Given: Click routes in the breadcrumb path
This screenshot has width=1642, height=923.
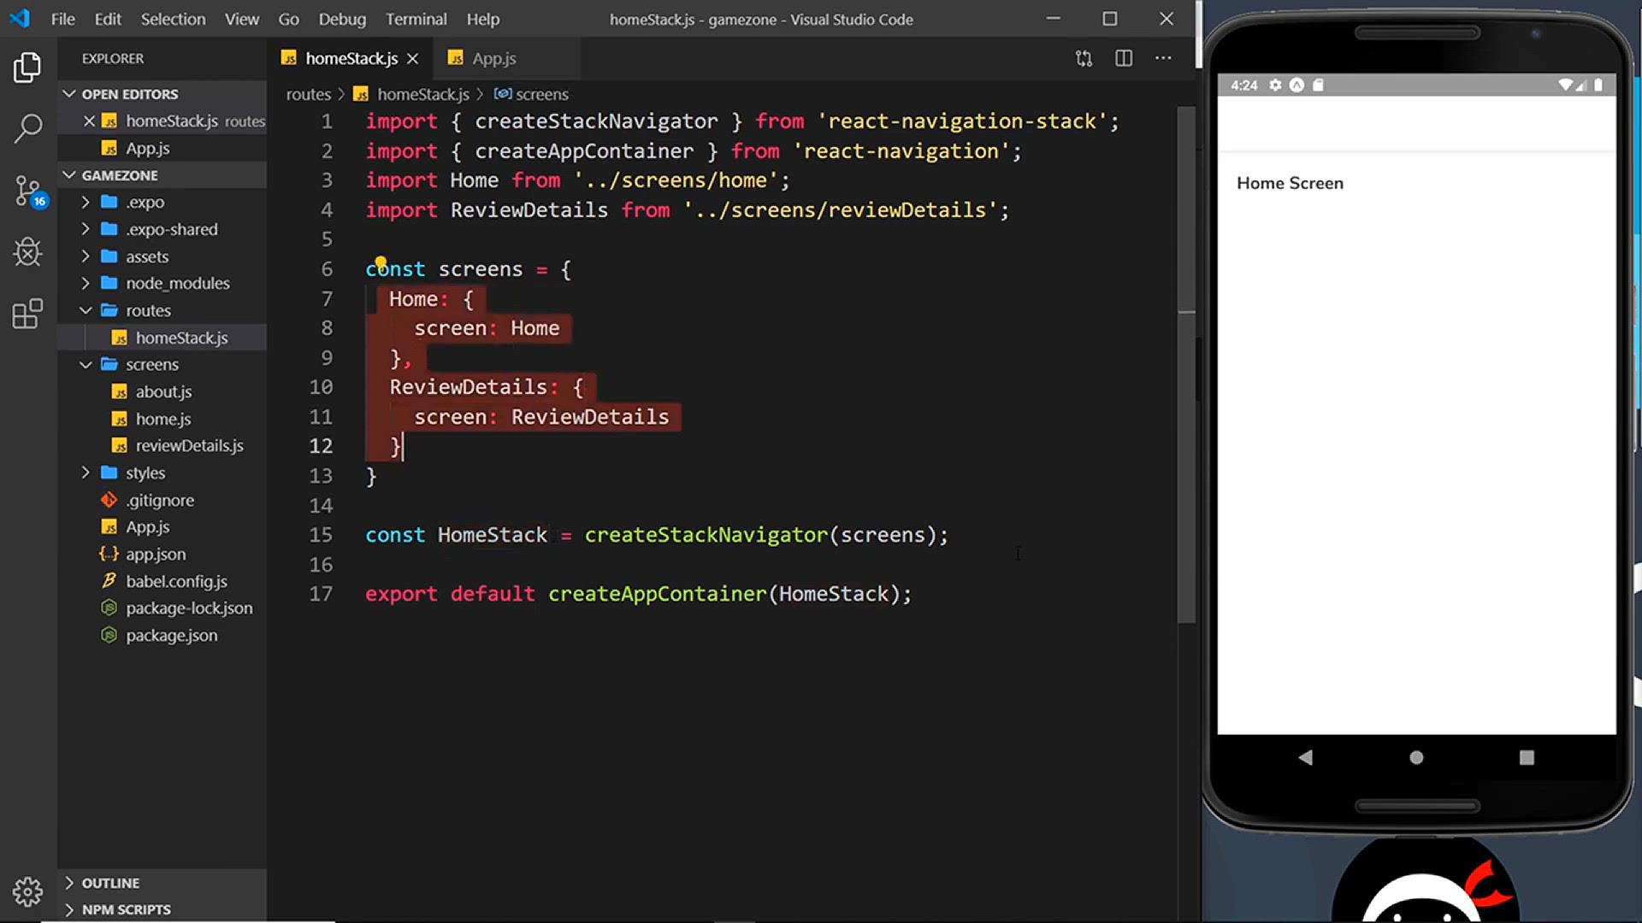Looking at the screenshot, I should tap(308, 94).
